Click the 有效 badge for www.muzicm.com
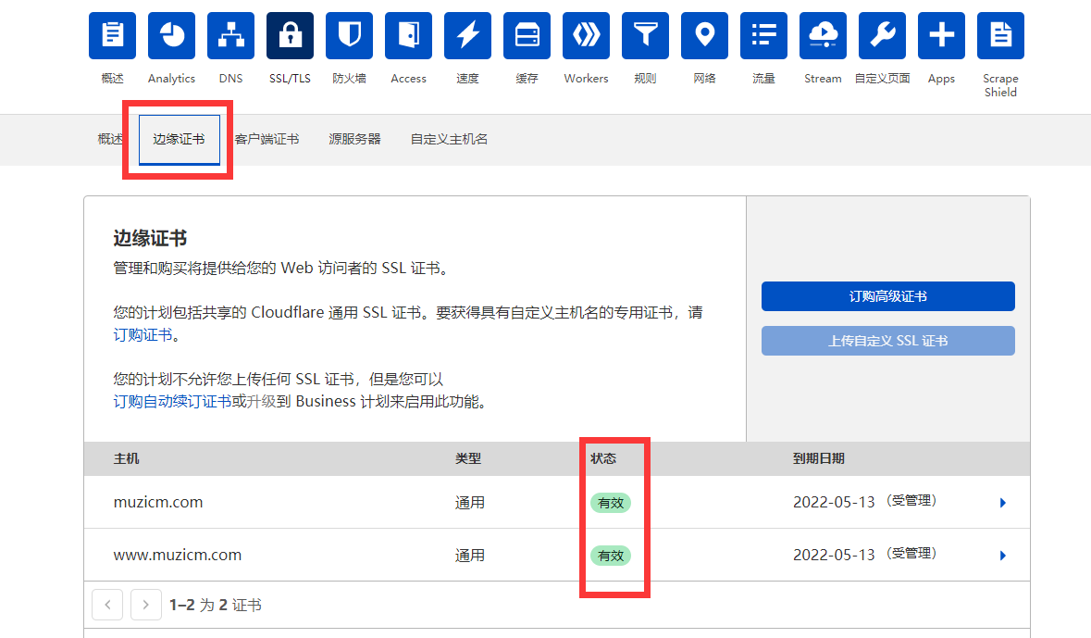This screenshot has height=638, width=1091. [x=610, y=556]
